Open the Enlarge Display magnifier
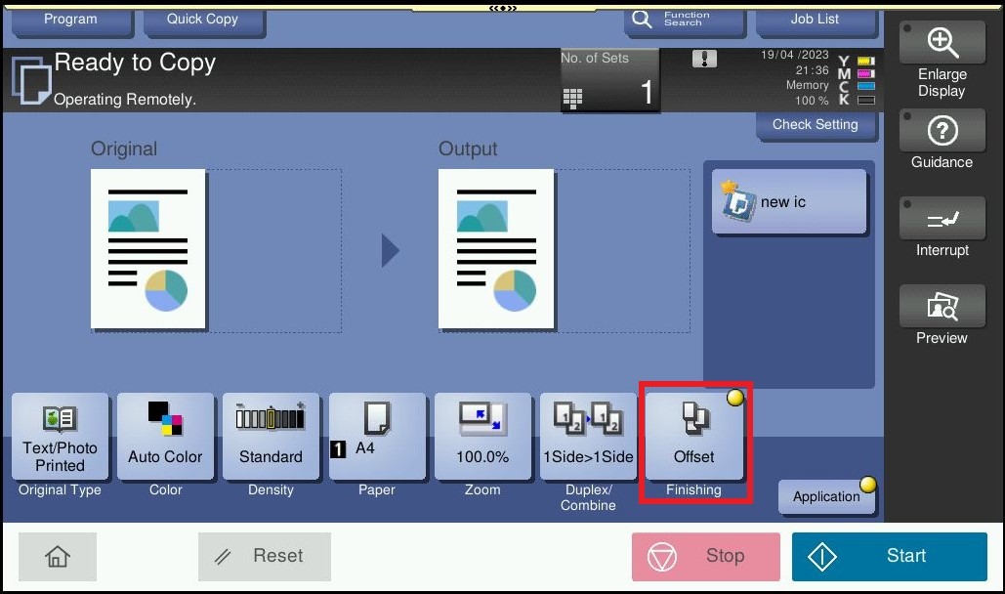Image resolution: width=1005 pixels, height=594 pixels. 942,61
